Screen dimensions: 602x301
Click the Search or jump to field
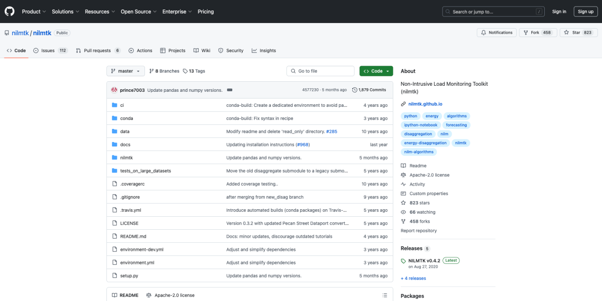[493, 12]
